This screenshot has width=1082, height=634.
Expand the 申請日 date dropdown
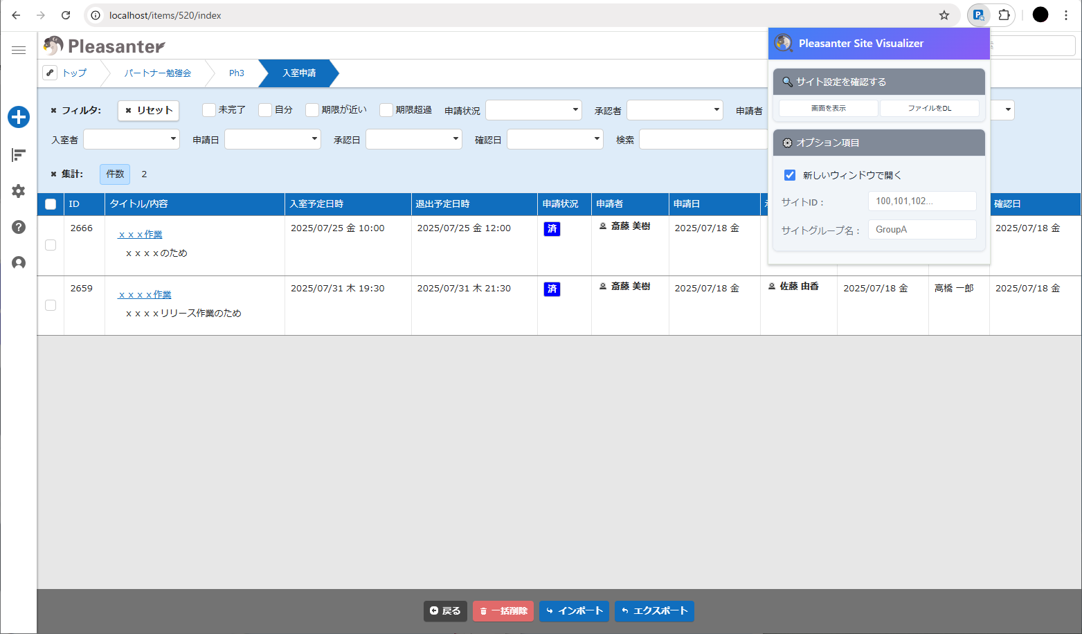(272, 138)
